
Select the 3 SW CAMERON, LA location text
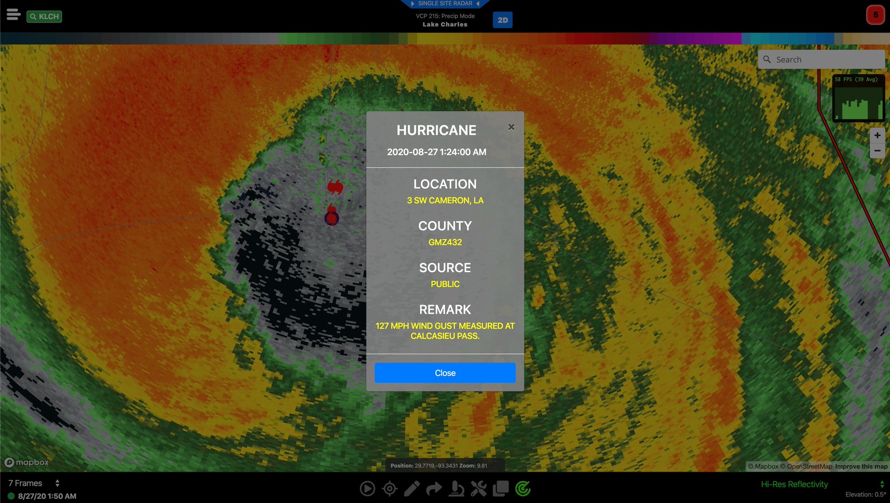(445, 201)
